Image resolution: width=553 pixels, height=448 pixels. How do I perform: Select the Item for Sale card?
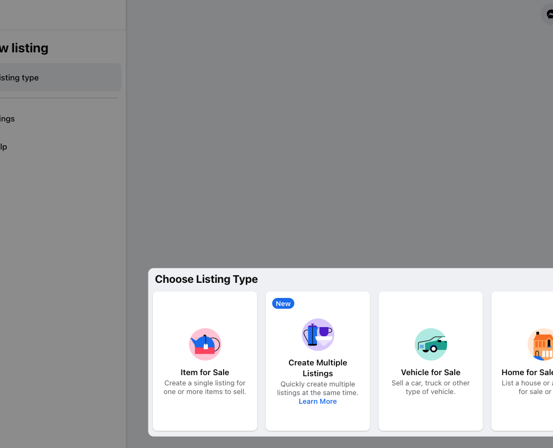click(x=205, y=361)
